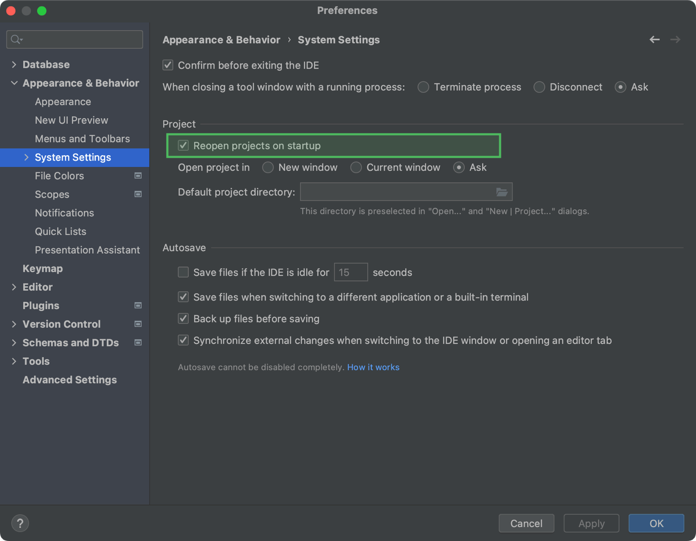Expand the Database settings section
The image size is (696, 541).
tap(14, 65)
